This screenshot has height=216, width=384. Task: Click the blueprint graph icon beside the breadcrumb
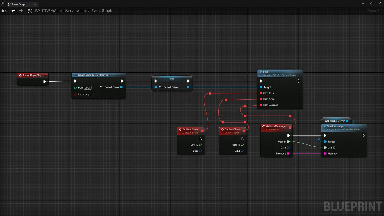(30, 11)
